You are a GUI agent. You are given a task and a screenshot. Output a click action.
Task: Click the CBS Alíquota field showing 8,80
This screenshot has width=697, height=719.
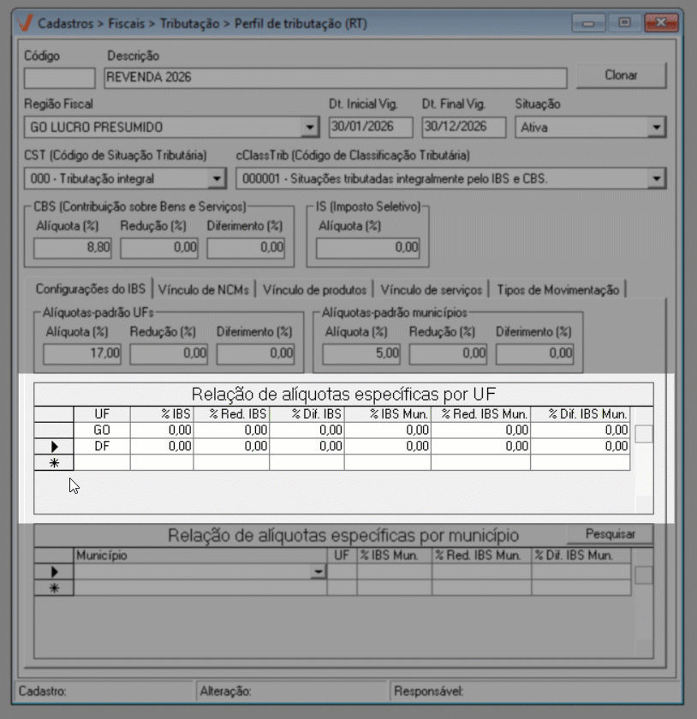click(74, 248)
